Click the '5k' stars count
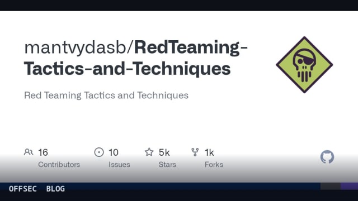This screenshot has width=358, height=201. tap(164, 152)
